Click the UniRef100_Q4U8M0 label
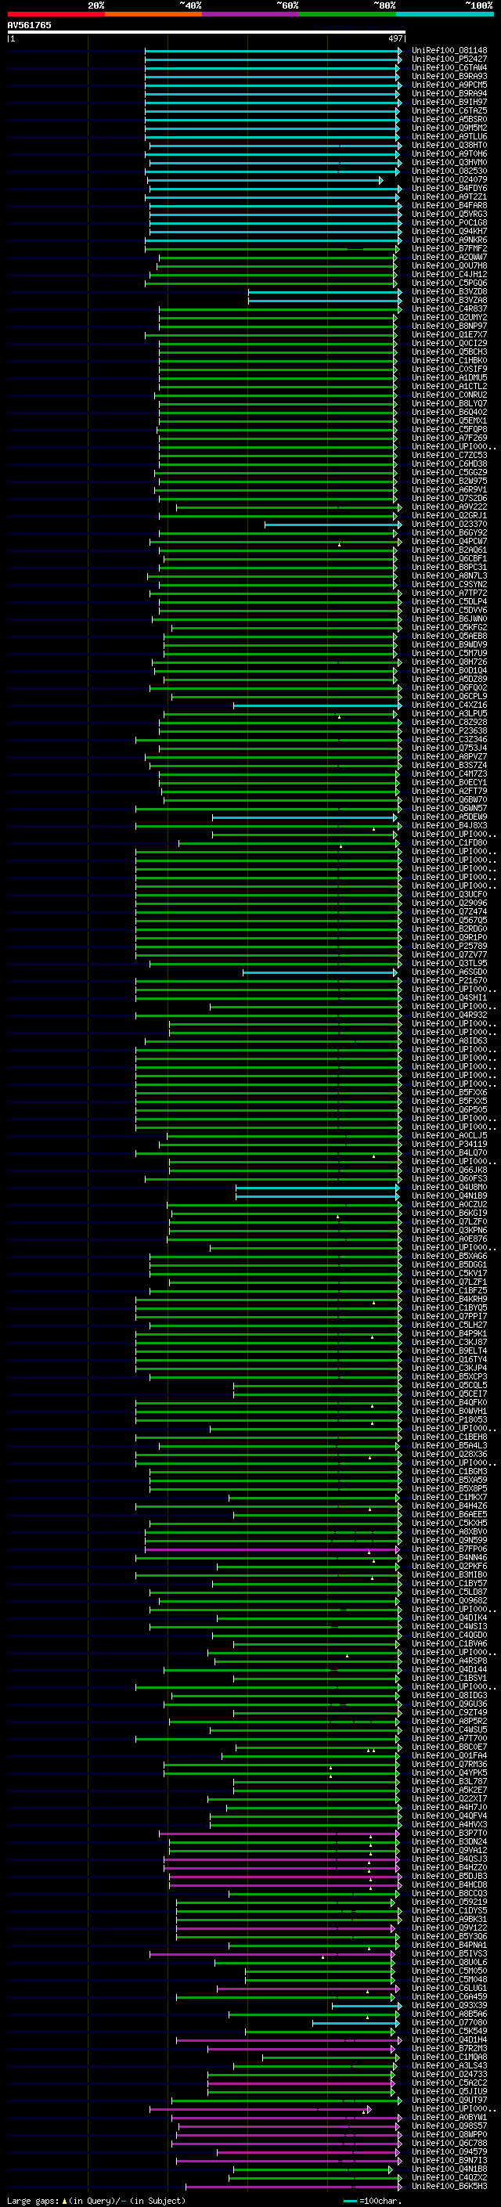The width and height of the screenshot is (501, 2207). coord(449,1187)
